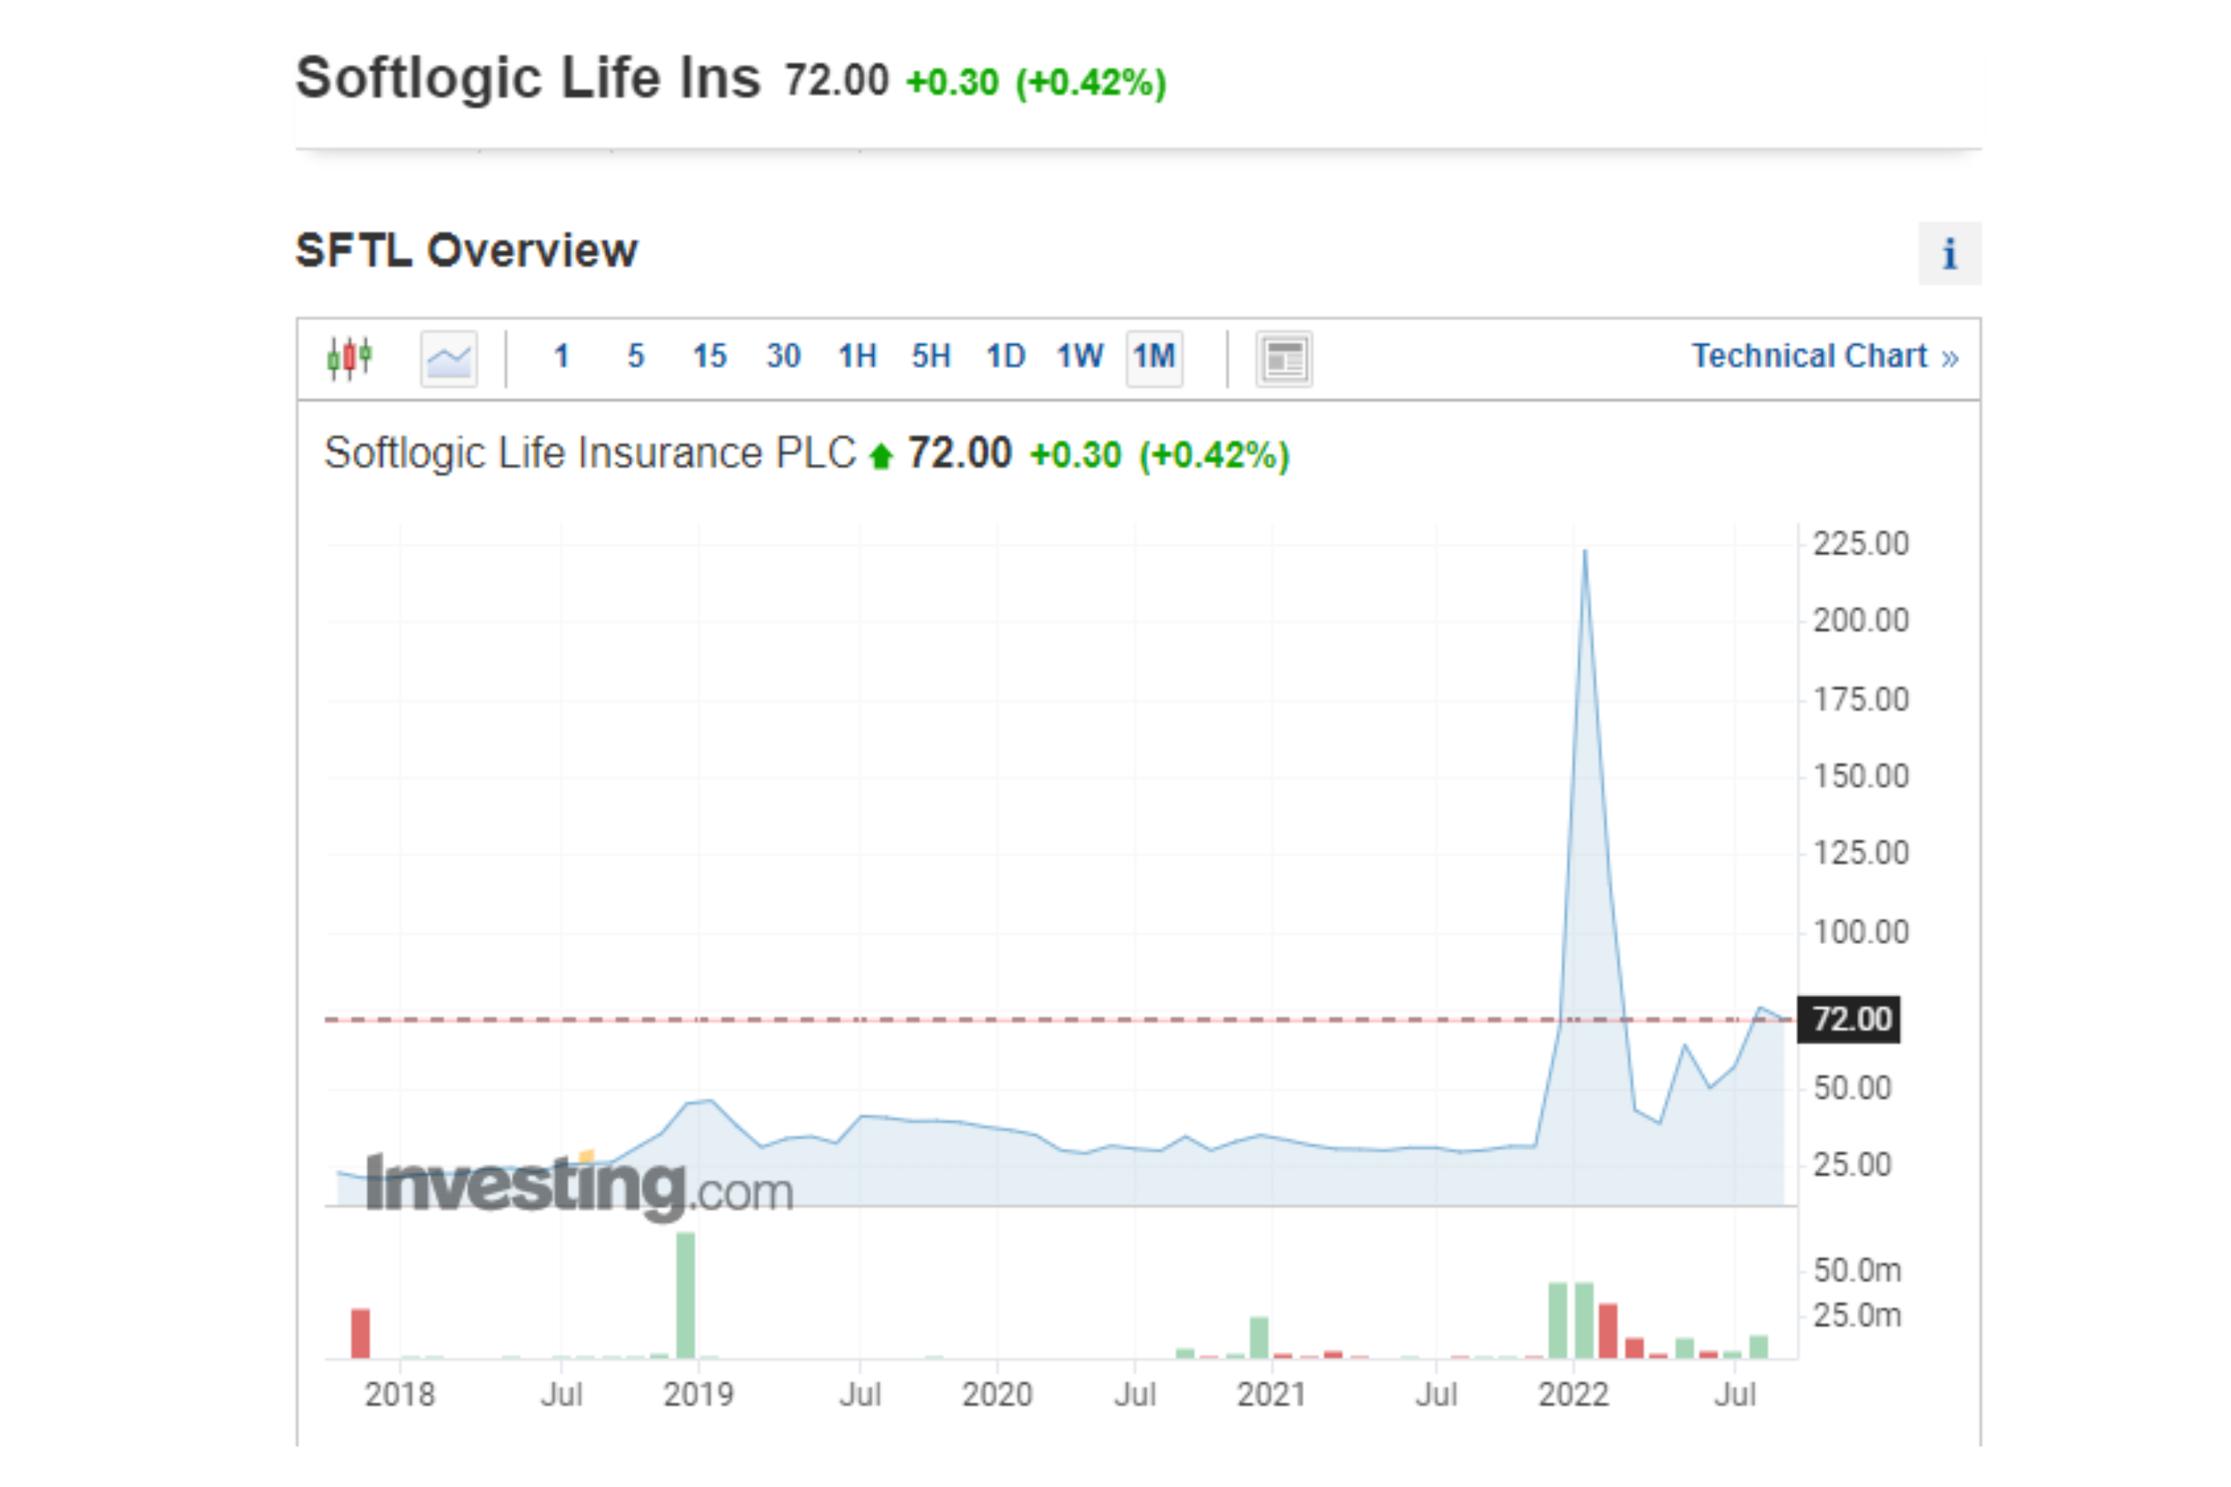Click the 100.00 price axis label

[x=1861, y=932]
